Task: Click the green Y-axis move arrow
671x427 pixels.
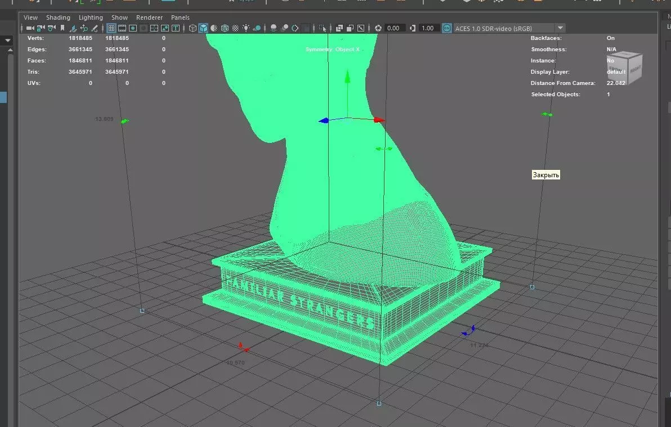Action: pos(347,77)
